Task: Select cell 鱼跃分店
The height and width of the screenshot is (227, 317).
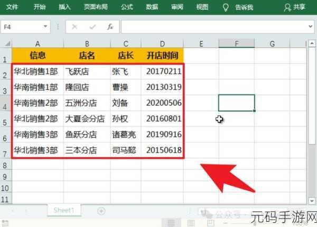Action: (x=87, y=134)
